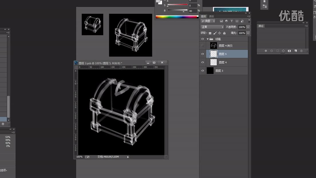Screen dimensions: 316x178
Task: Select the type layer filter icon
Action: click(x=232, y=21)
